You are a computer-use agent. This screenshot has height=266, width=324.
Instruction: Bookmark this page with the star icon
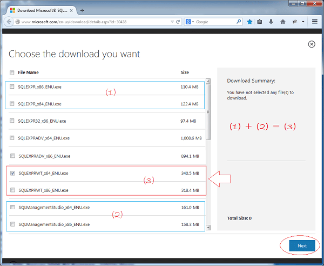(249, 22)
